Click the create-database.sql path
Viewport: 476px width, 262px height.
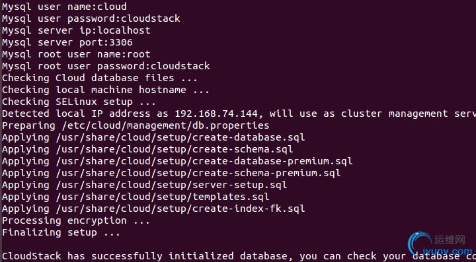(x=180, y=137)
